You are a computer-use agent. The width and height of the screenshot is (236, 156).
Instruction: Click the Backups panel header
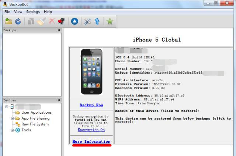point(32,30)
